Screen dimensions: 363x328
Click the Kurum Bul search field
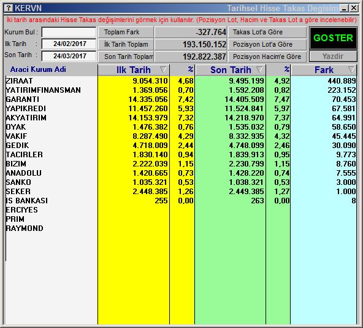coord(69,32)
